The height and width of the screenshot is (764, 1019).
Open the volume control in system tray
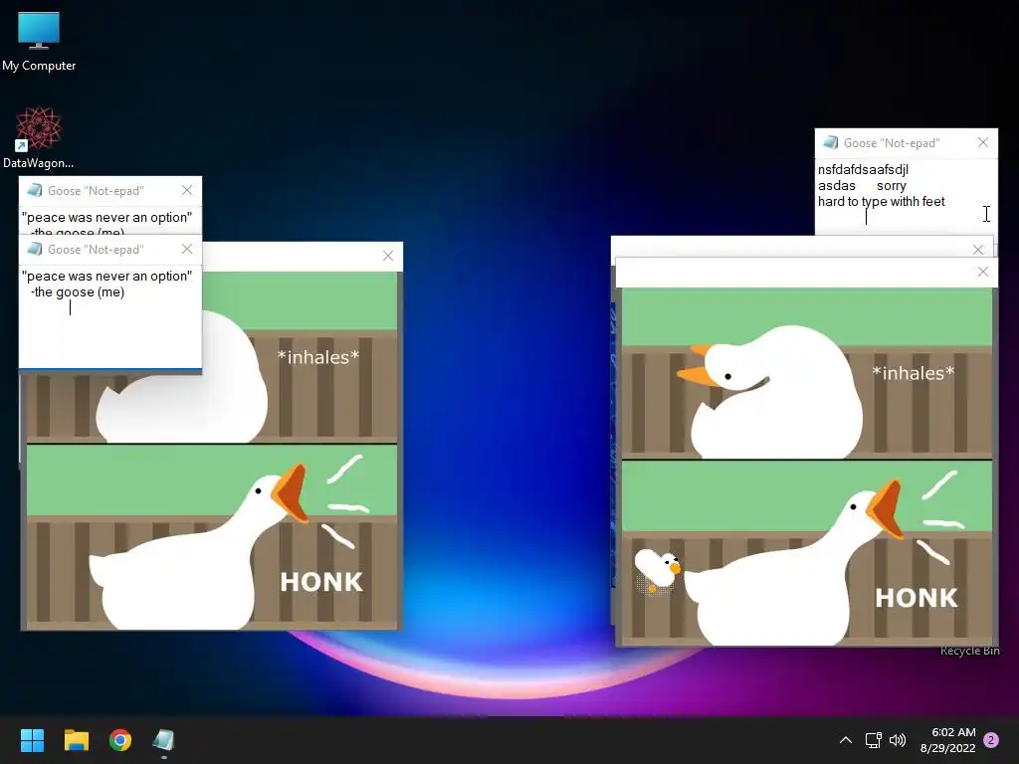[x=898, y=740]
